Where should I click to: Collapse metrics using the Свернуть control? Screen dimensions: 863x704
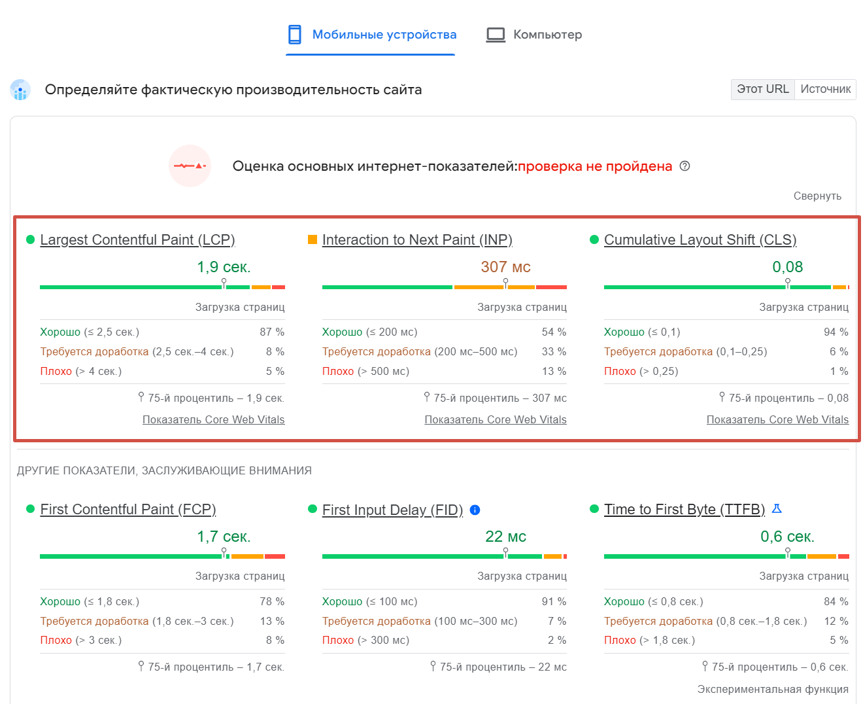coord(817,196)
